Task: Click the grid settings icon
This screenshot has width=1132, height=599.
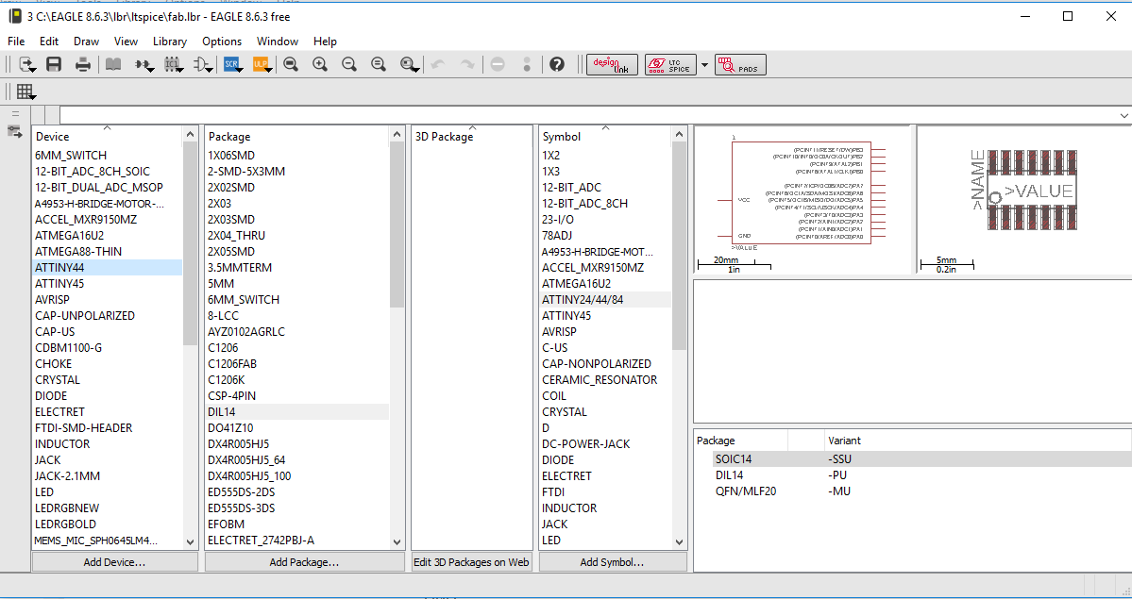Action: [25, 92]
